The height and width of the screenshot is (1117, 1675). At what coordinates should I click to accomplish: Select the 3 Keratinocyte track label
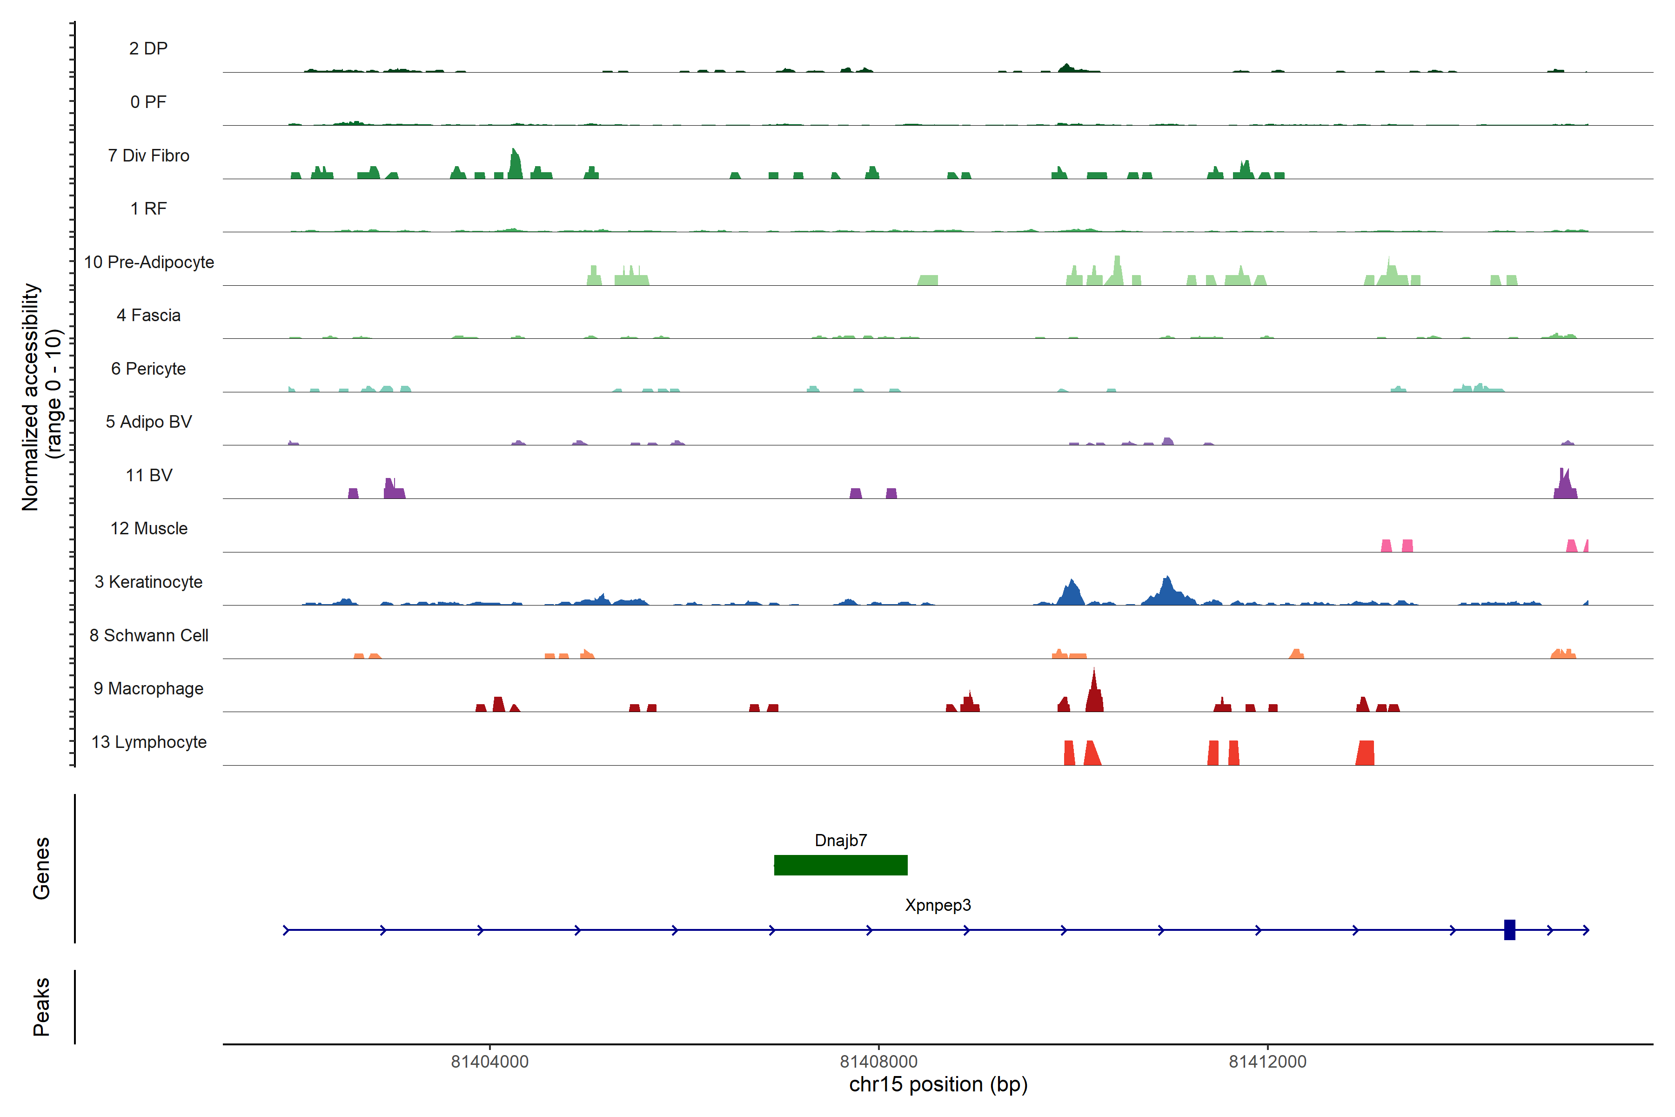pyautogui.click(x=148, y=582)
